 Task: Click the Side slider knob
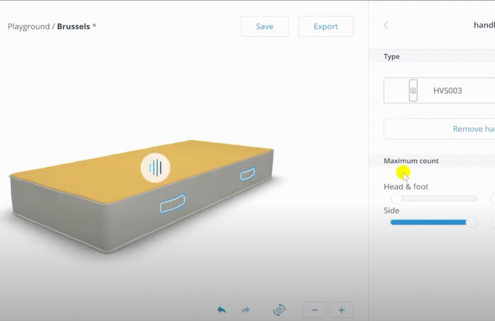pos(472,223)
